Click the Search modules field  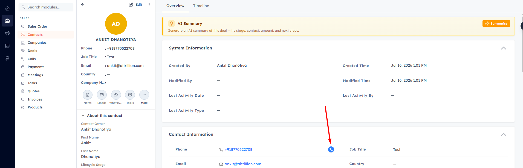46,7
